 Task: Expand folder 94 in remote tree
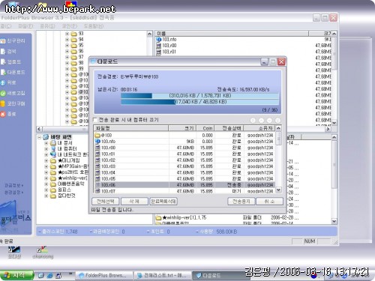(67, 40)
